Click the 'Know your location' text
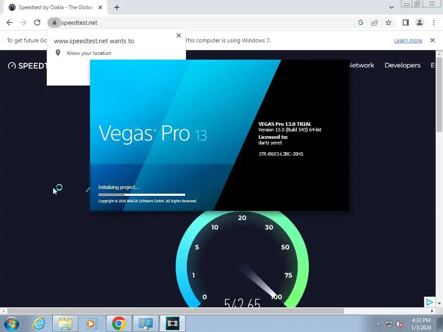The image size is (443, 332). 89,53
